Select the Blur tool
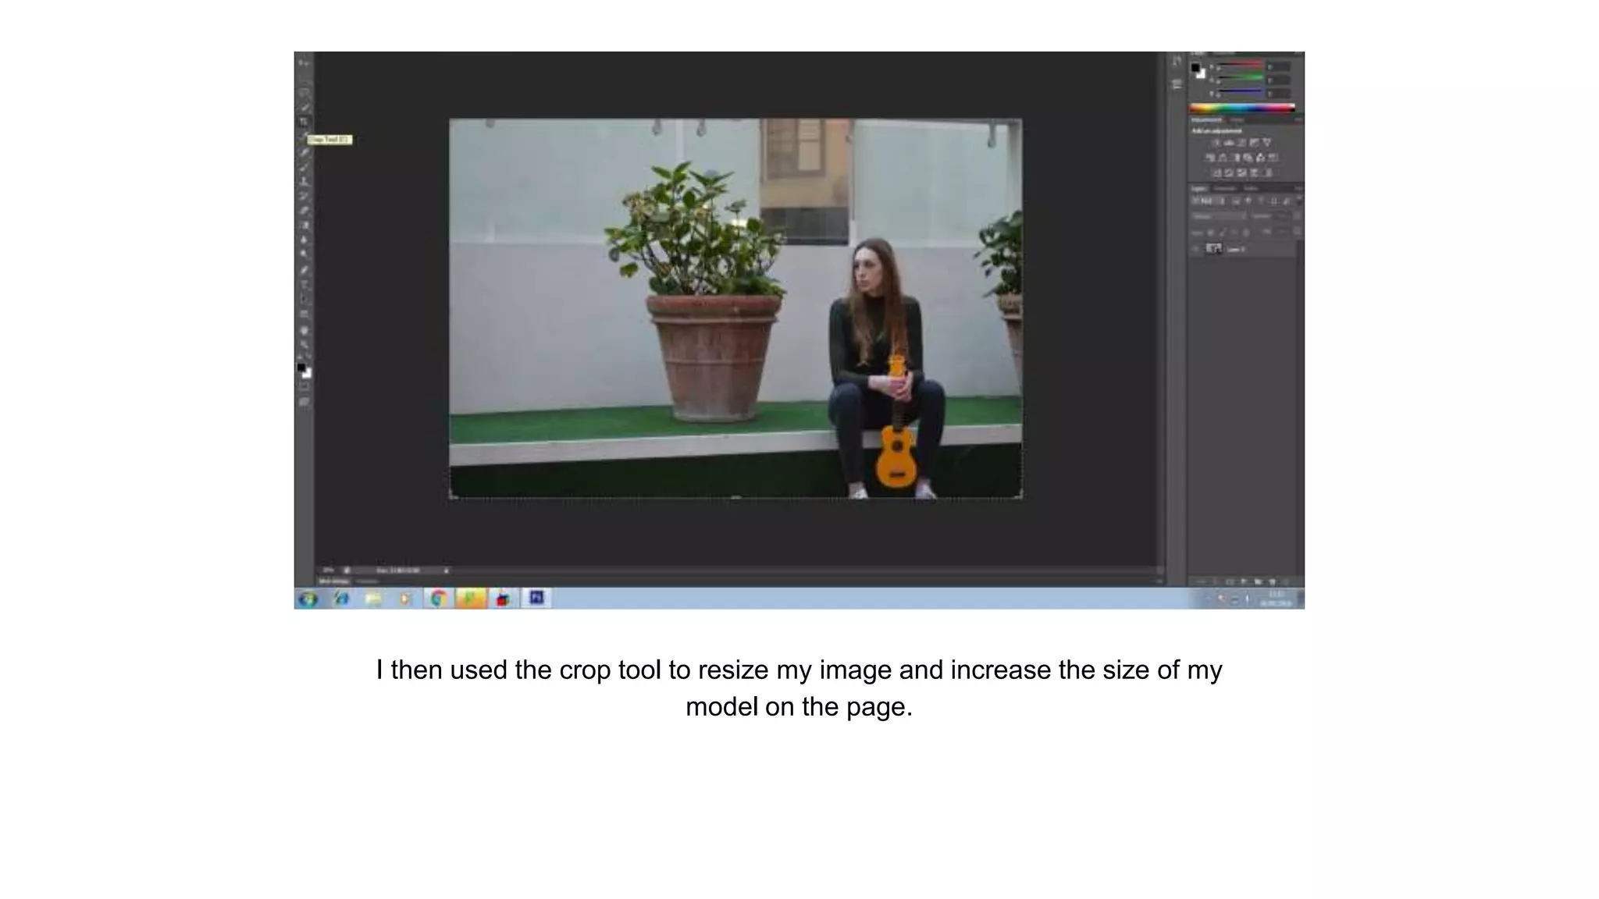Screen dimensions: 1599x899 pos(304,240)
